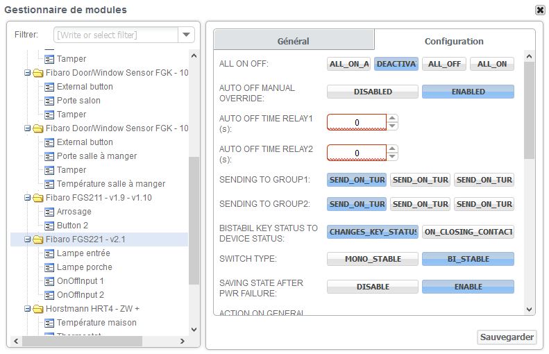Set switch type to MONO_STABLE

[373, 259]
